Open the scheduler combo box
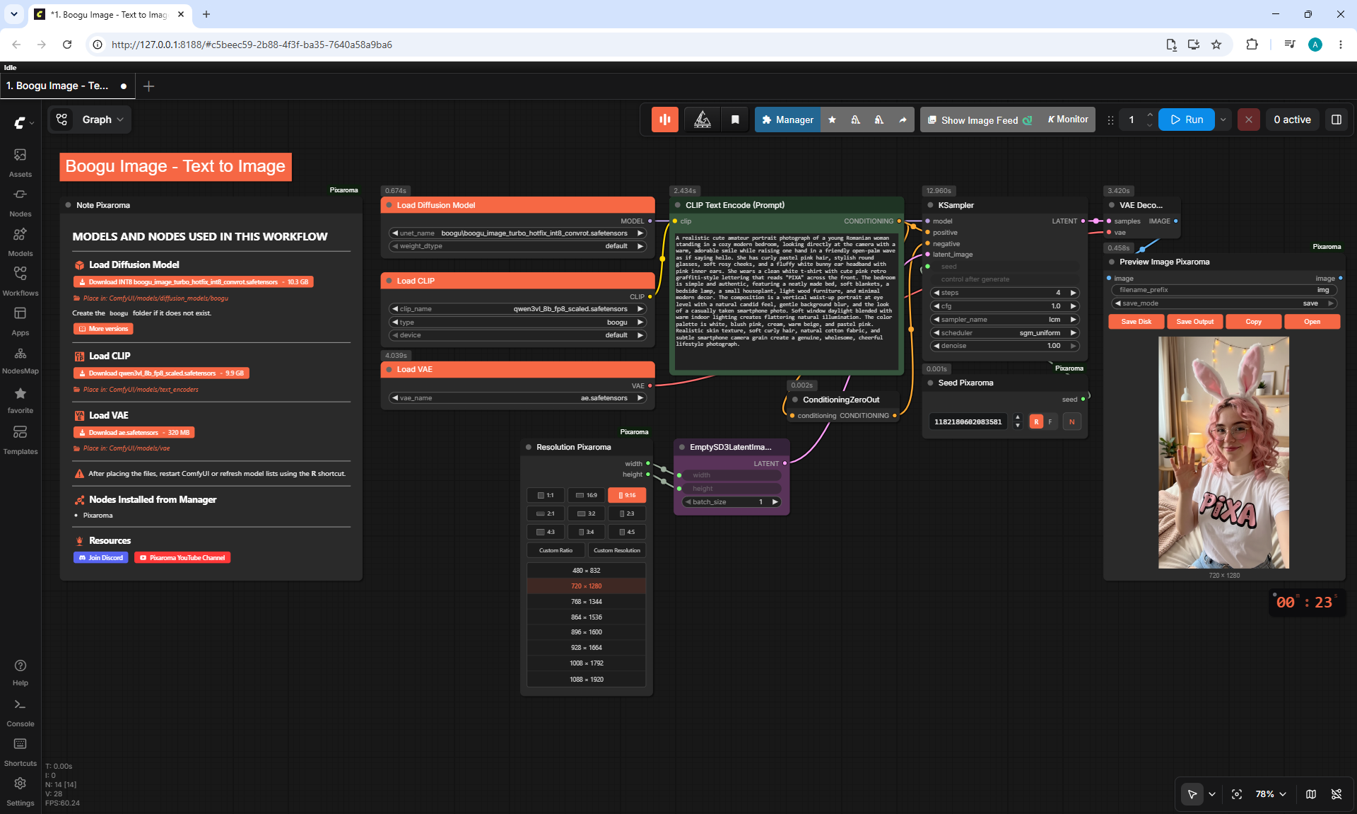 click(1005, 332)
